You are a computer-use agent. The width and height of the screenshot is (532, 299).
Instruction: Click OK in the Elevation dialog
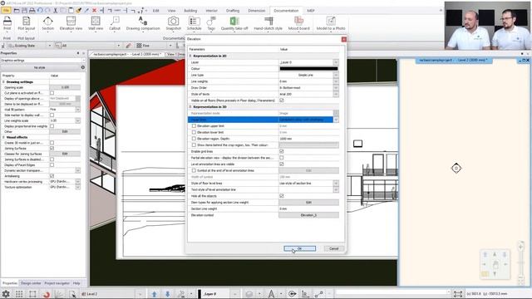(x=299, y=249)
